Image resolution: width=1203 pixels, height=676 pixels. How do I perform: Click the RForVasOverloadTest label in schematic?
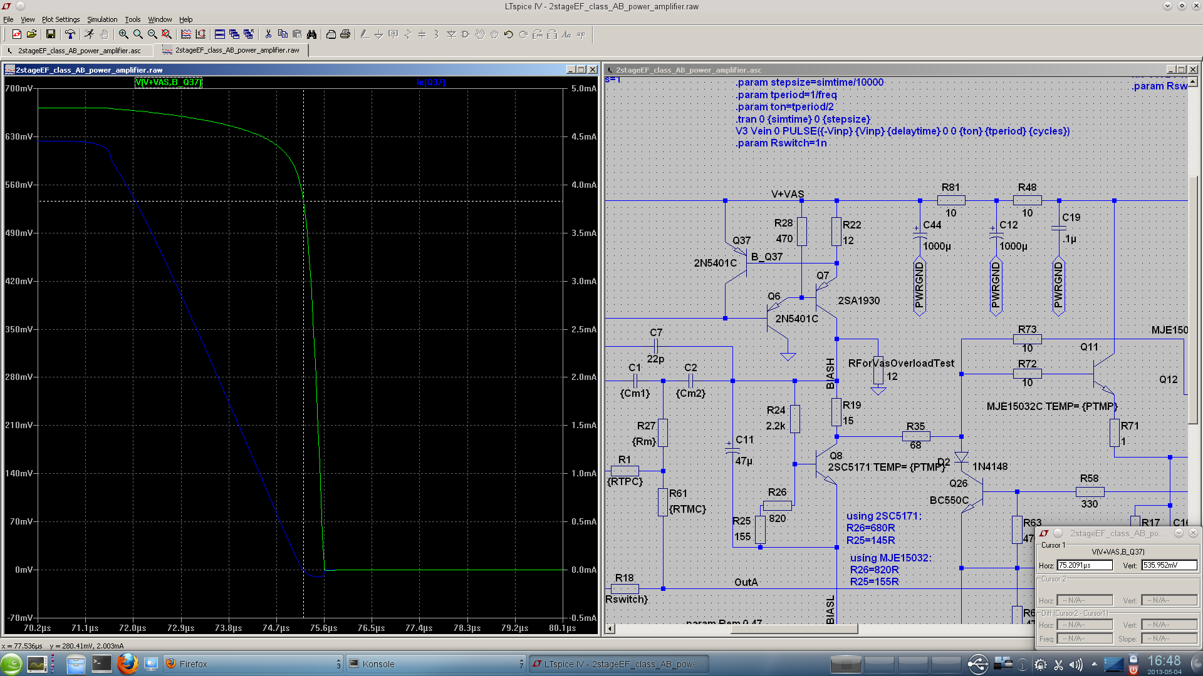(901, 363)
